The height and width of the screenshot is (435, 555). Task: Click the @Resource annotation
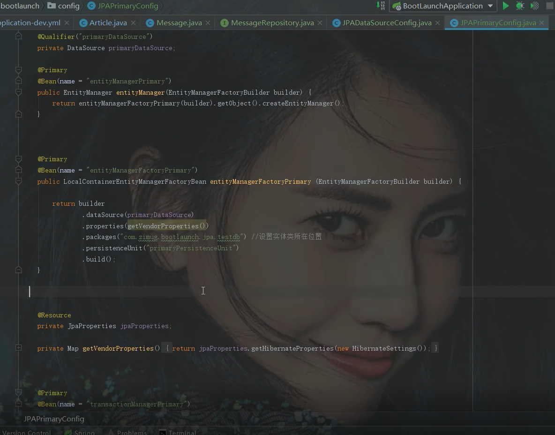coord(54,315)
